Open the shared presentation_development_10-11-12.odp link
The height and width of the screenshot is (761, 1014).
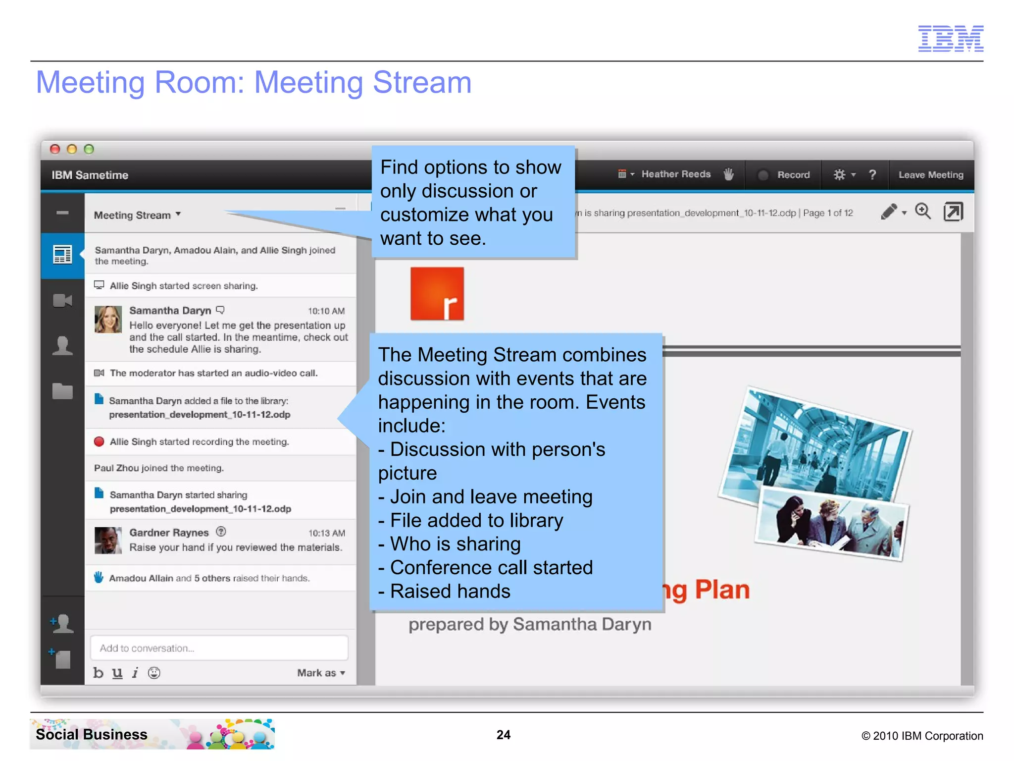tap(201, 509)
